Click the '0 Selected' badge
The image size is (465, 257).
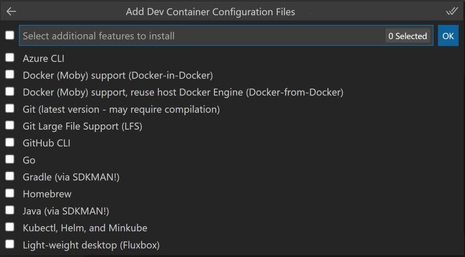(x=408, y=36)
